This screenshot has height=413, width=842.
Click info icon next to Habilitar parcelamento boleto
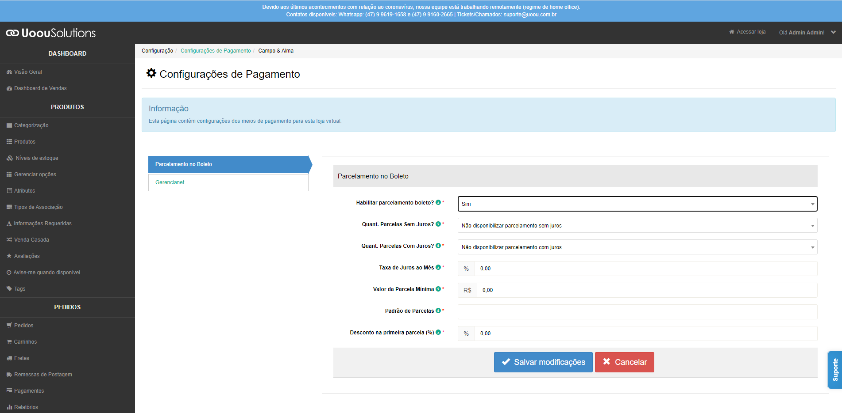[x=438, y=202]
